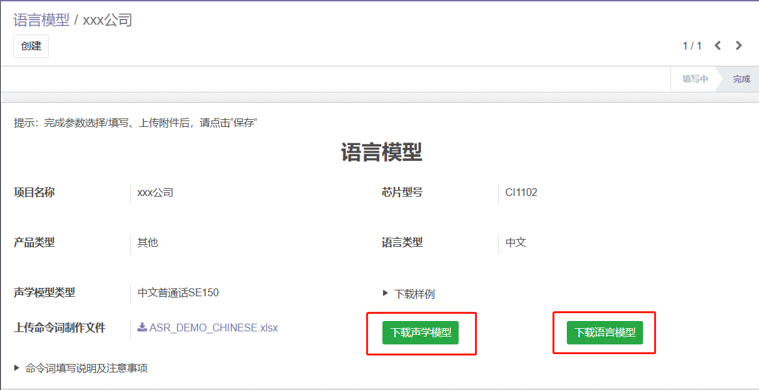Click the 产品类型 field label
Image resolution: width=759 pixels, height=390 pixels.
pyautogui.click(x=35, y=242)
